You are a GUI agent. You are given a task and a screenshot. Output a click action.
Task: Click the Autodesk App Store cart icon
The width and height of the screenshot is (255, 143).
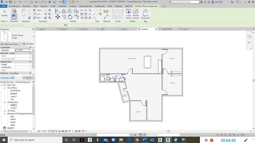pos(232,2)
